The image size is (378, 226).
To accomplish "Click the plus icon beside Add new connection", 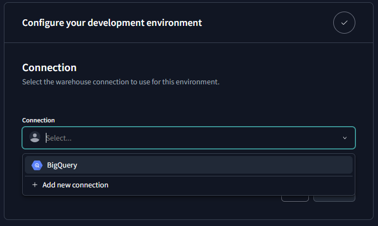I will pos(35,185).
